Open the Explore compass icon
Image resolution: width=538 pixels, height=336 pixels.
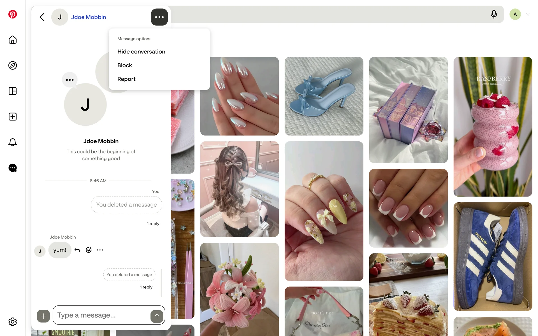[13, 66]
